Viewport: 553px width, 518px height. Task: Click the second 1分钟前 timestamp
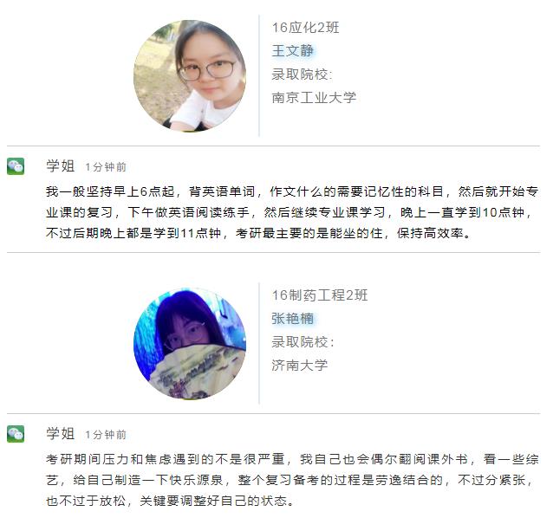click(x=106, y=435)
